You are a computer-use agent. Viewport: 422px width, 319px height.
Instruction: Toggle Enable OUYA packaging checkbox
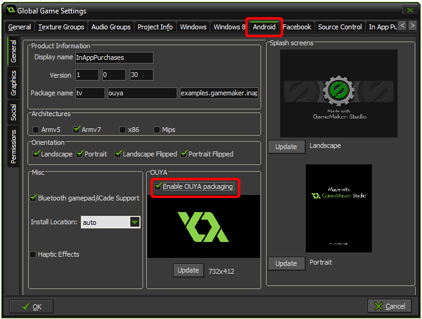158,186
